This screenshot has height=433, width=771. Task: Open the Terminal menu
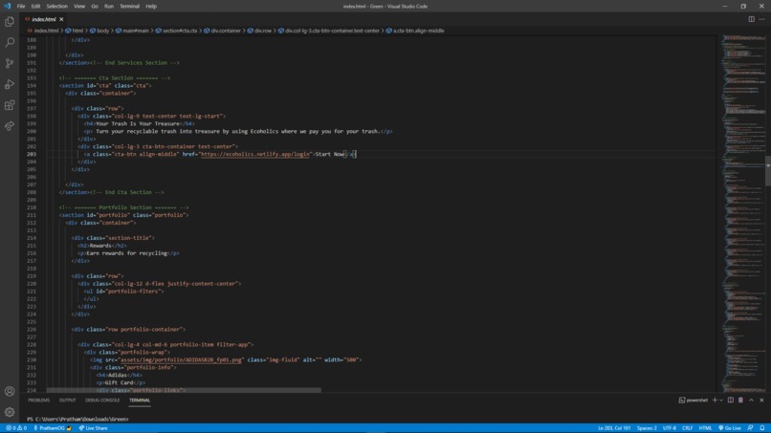coord(129,7)
